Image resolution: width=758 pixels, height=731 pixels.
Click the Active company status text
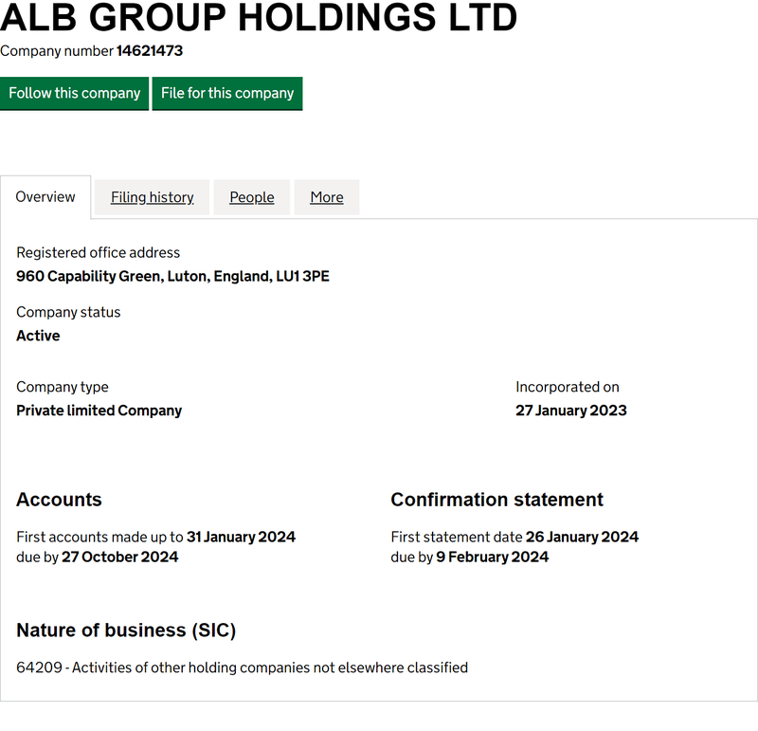tap(38, 336)
